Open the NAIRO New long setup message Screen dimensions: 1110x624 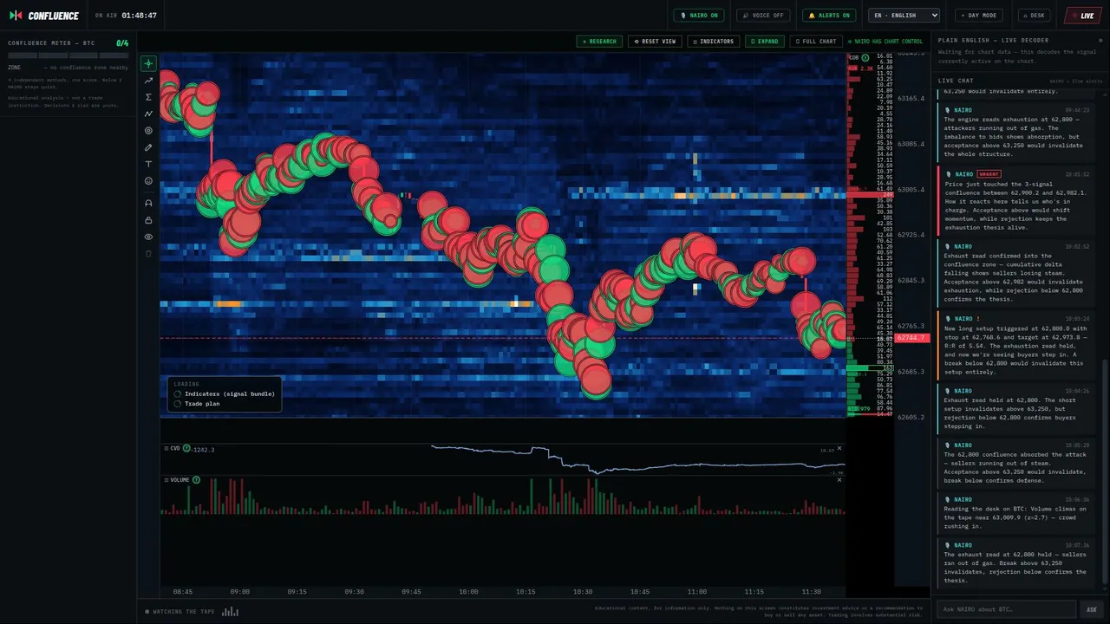1015,346
